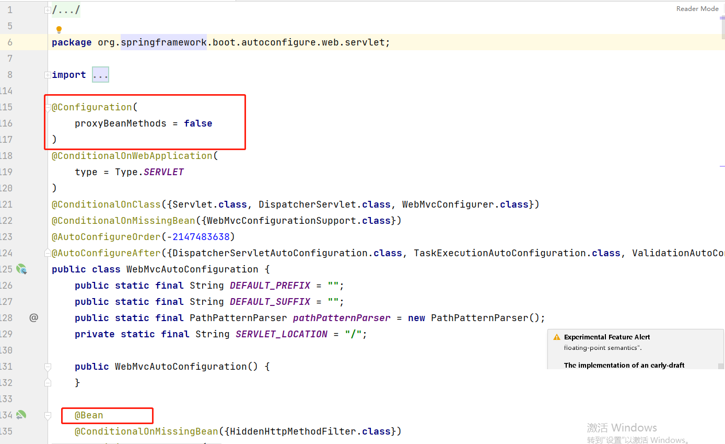Click the error stripe mark near the Type.SERVLET line
725x444 pixels.
tap(722, 166)
